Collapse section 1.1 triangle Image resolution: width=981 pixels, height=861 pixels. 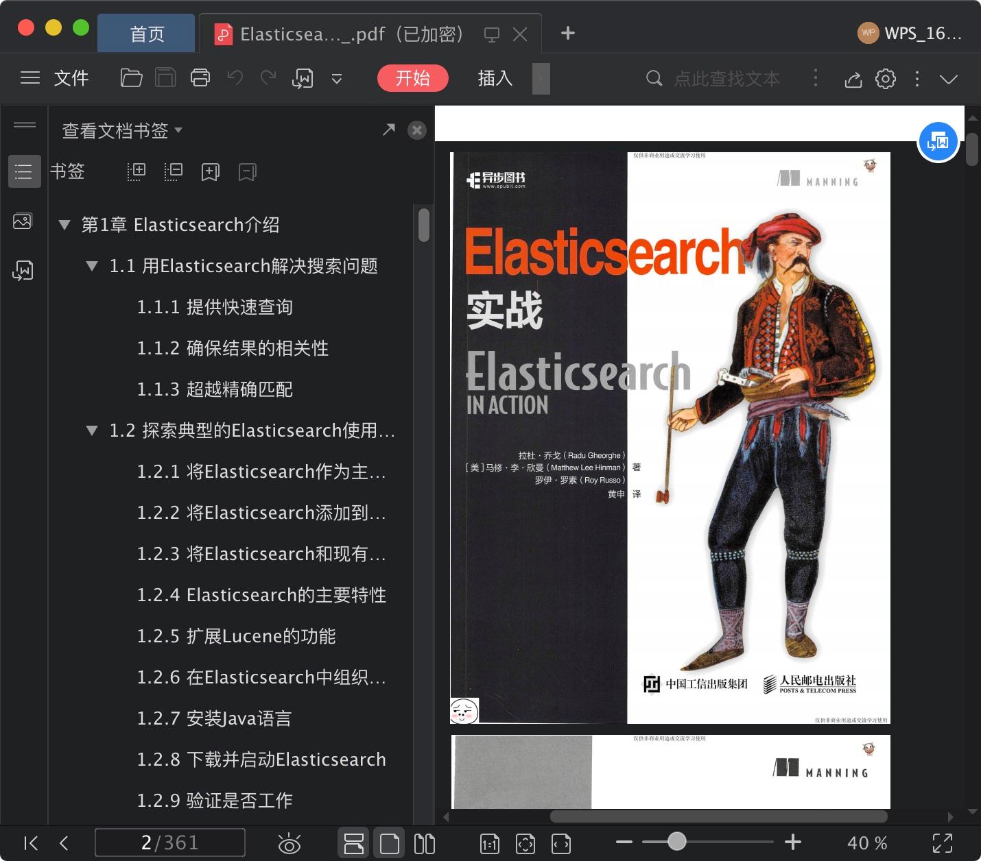click(91, 266)
